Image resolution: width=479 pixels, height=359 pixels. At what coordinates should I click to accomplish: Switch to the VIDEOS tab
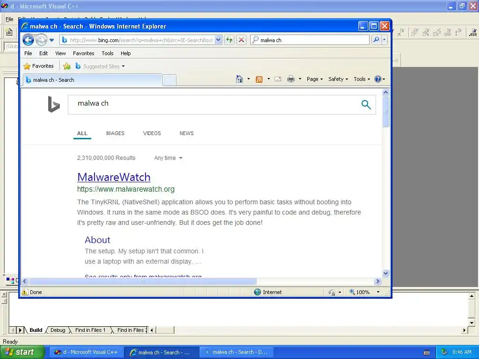click(152, 133)
